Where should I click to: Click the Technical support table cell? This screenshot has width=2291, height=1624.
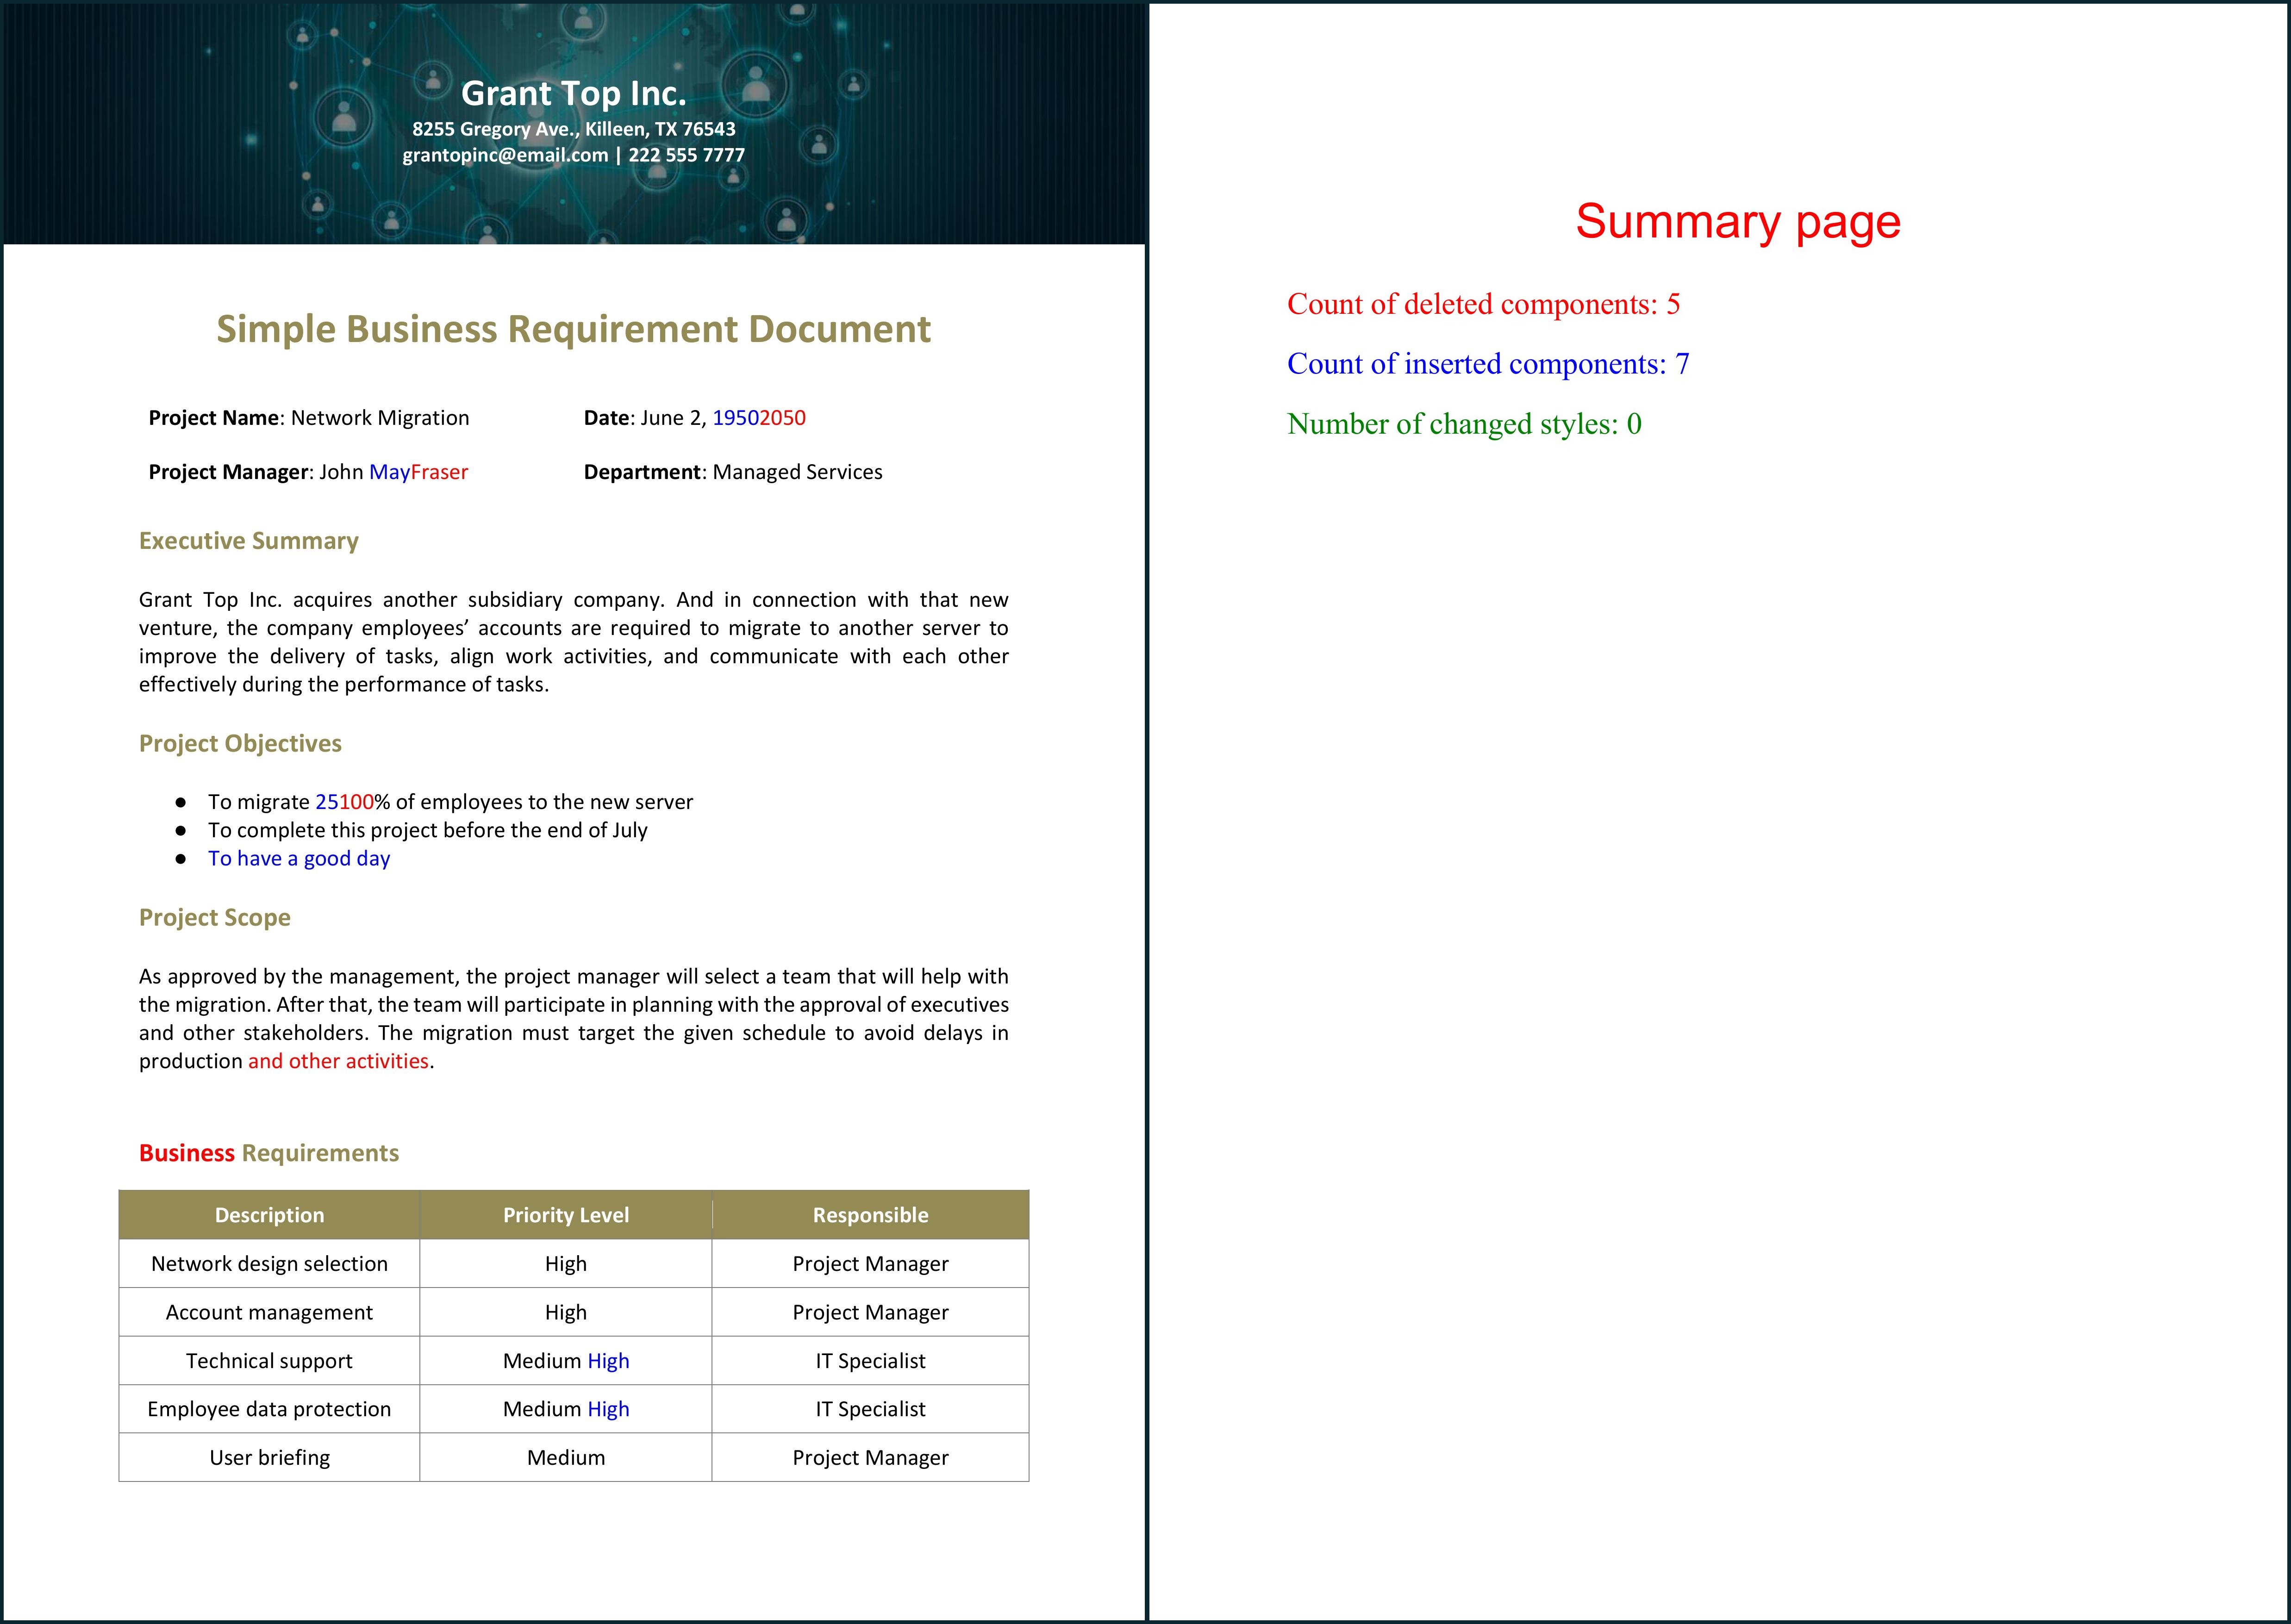[269, 1361]
